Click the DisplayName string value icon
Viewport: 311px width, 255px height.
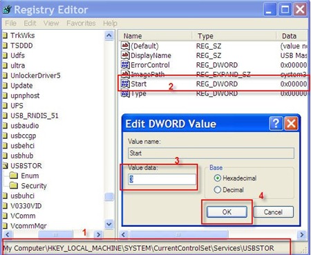coord(125,55)
